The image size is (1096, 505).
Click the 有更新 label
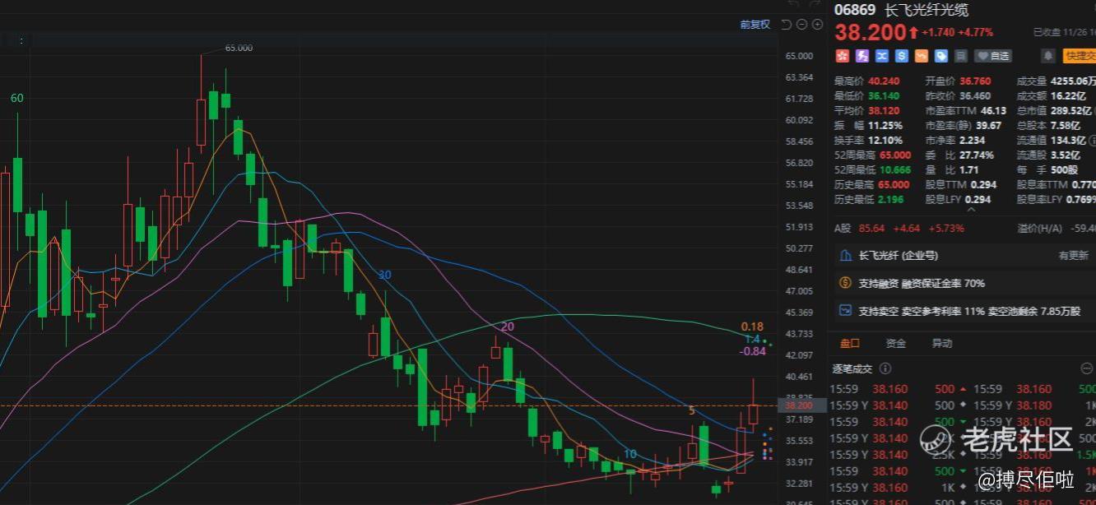(1073, 256)
